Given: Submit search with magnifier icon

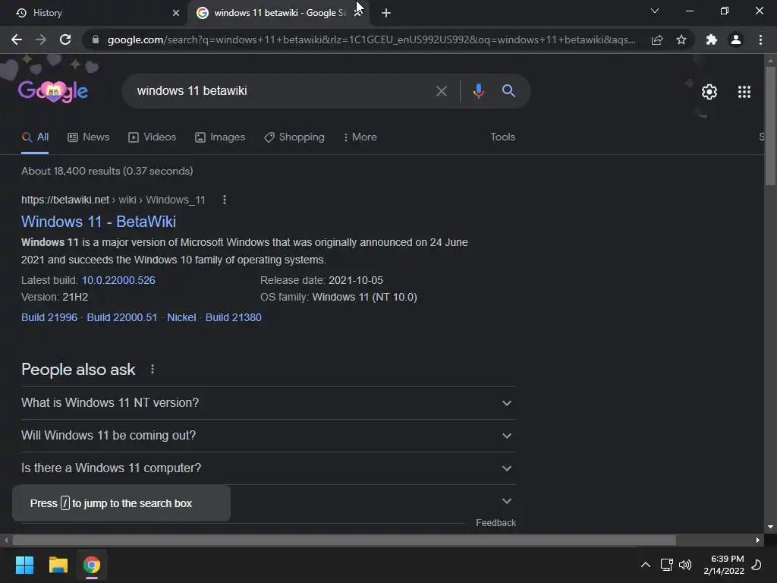Looking at the screenshot, I should click(508, 91).
